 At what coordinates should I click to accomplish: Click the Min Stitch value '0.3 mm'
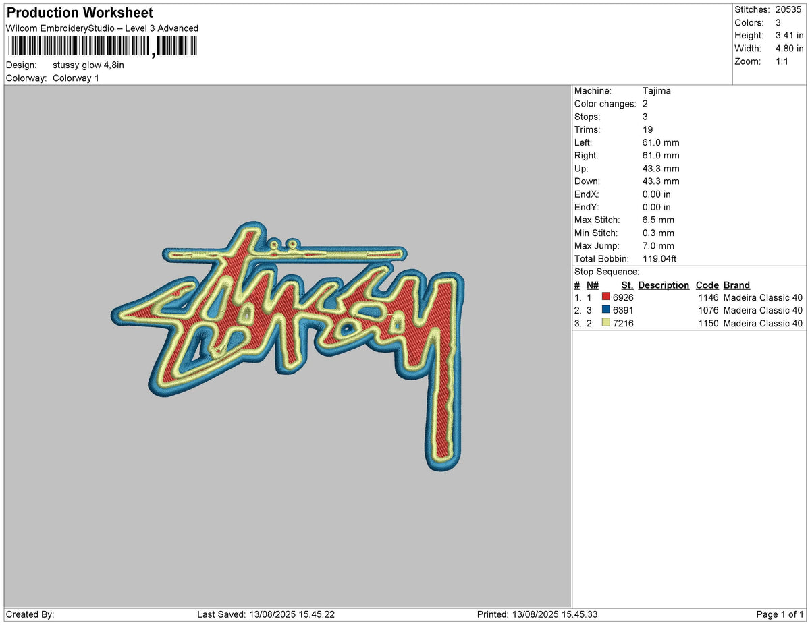tap(658, 233)
